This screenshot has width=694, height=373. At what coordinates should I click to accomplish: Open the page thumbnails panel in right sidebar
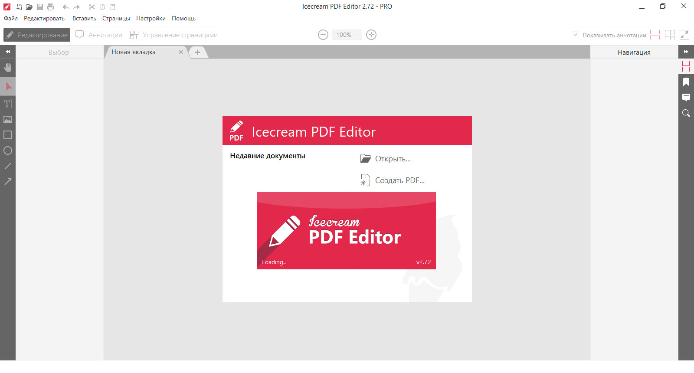coord(686,66)
